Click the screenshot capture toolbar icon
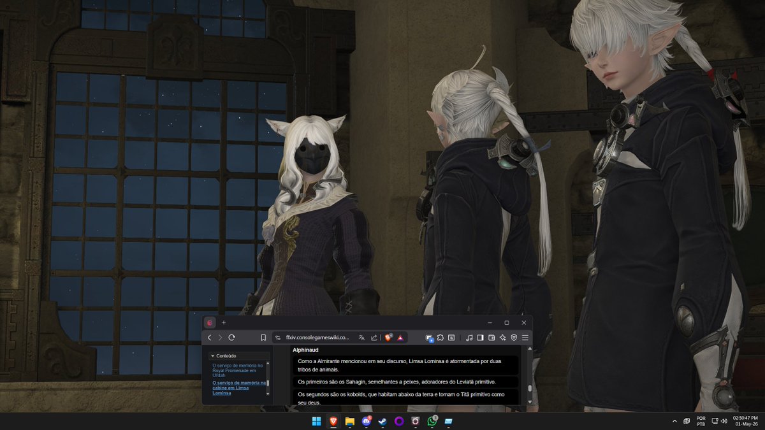The image size is (765, 430). pos(451,338)
